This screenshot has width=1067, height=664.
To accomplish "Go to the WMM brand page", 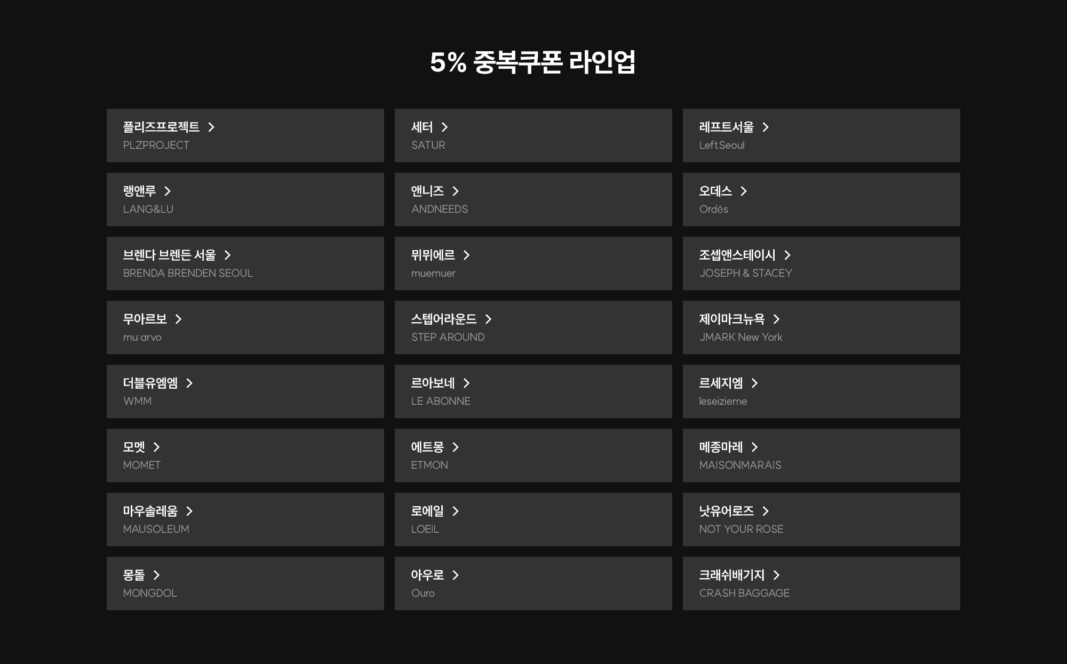I will click(x=245, y=391).
